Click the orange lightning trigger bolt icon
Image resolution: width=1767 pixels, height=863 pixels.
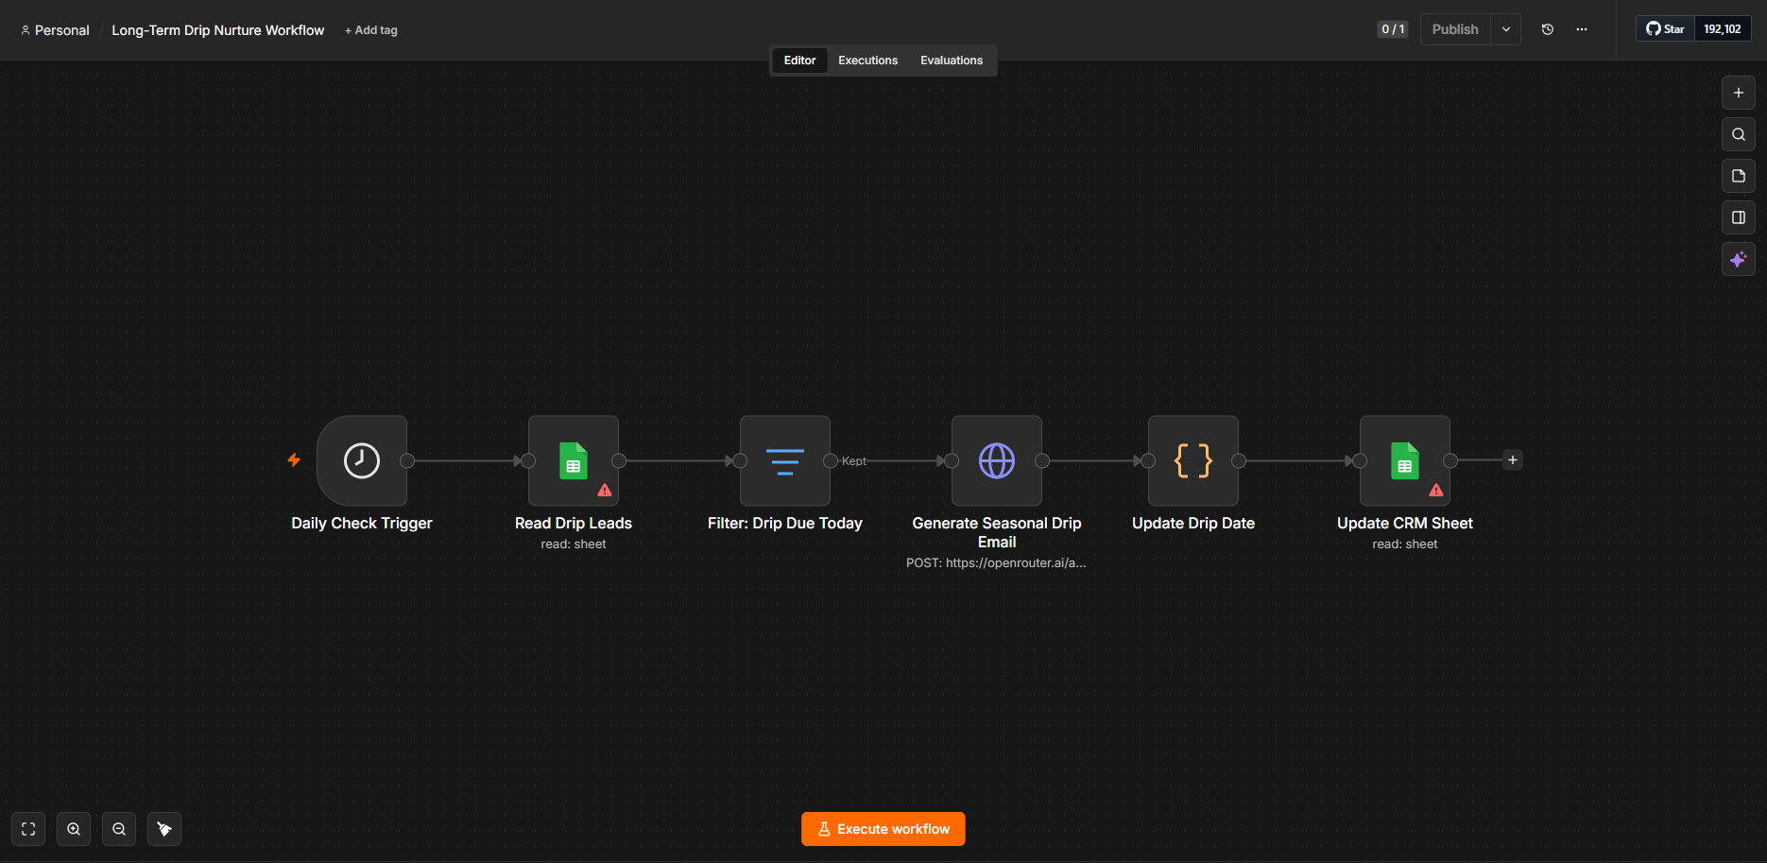294,460
